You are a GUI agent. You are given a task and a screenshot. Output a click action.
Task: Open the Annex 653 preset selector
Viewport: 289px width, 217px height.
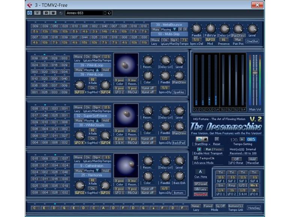(x=85, y=13)
